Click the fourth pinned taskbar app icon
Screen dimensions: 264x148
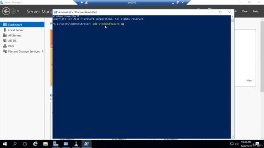coord(66,144)
